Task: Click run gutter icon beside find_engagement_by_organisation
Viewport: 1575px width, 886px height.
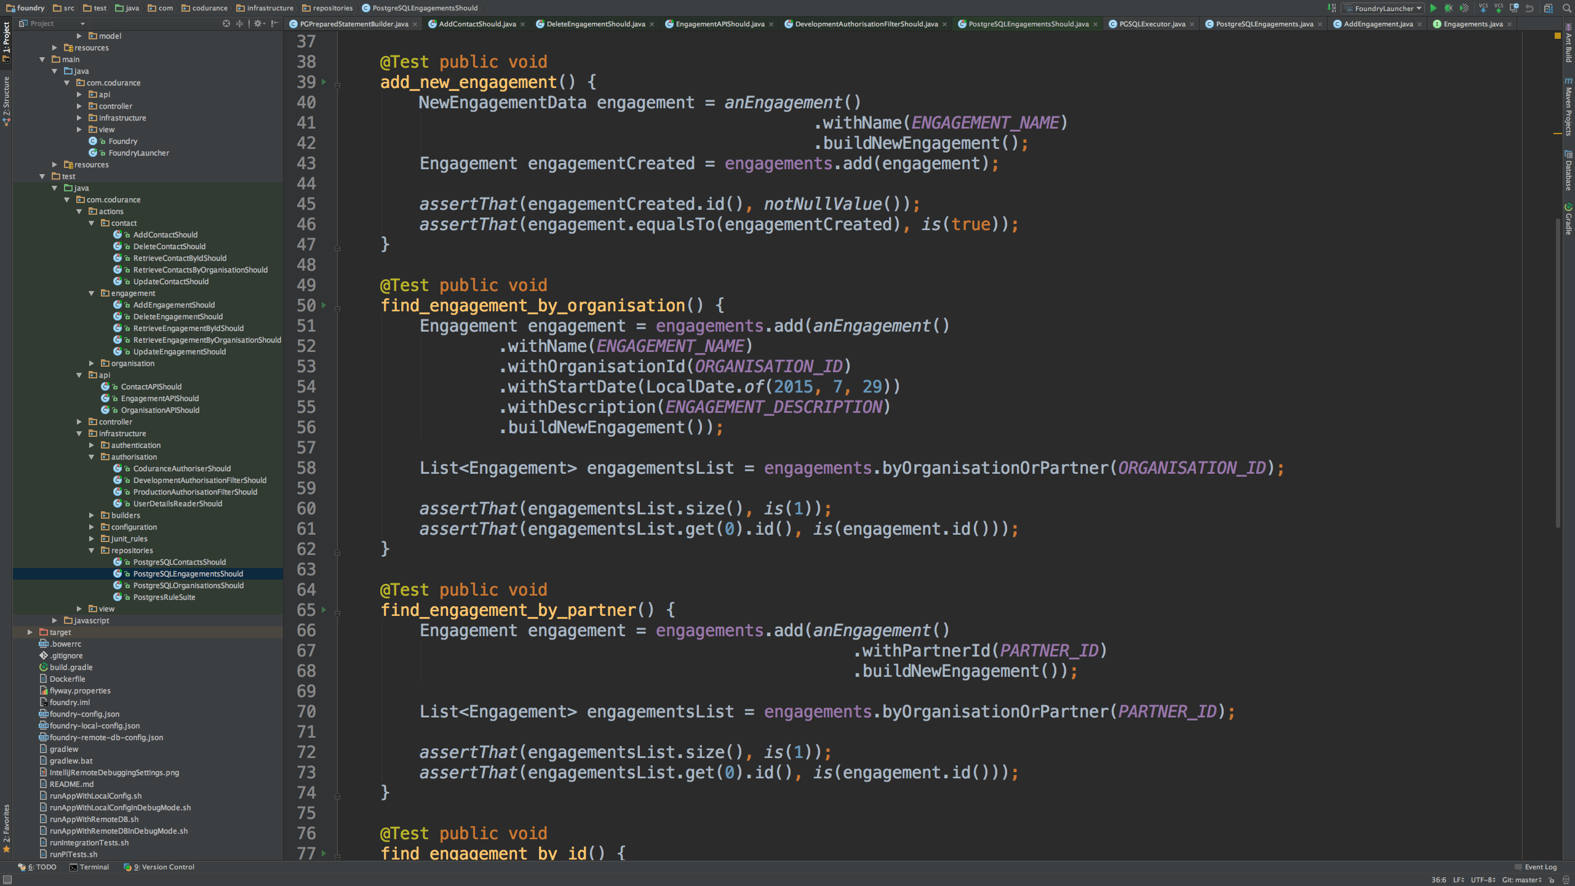Action: (324, 305)
